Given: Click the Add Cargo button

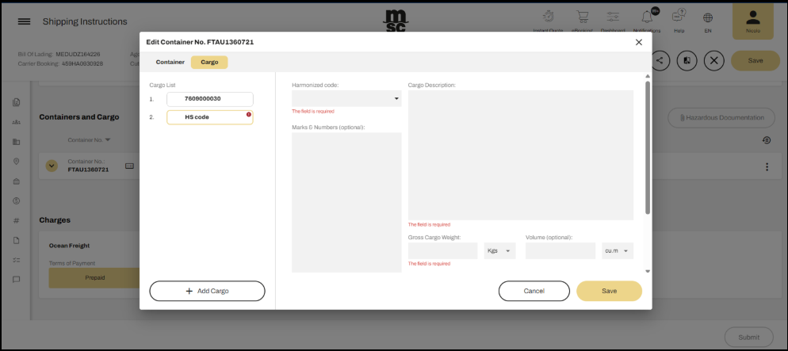Looking at the screenshot, I should click(207, 291).
